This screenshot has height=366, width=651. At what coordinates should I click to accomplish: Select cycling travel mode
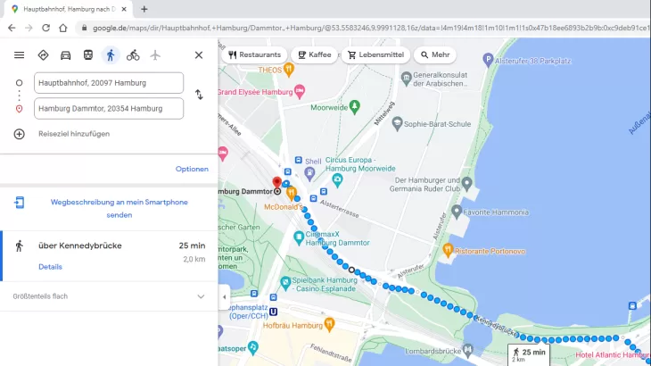(133, 55)
